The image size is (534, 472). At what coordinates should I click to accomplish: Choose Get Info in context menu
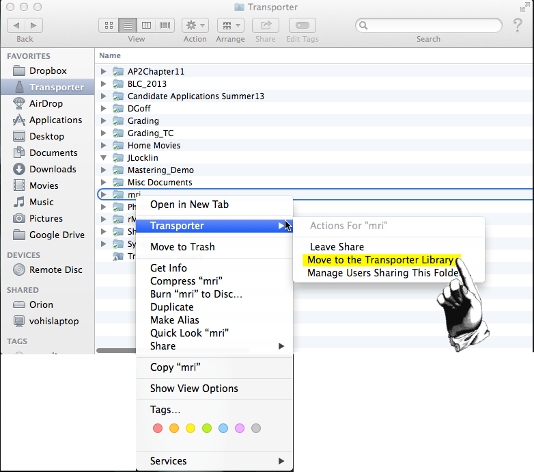coord(214,268)
